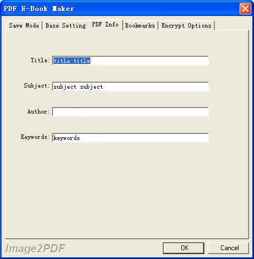Confirm settings with the OK button
This screenshot has height=259, width=254.
183,248
